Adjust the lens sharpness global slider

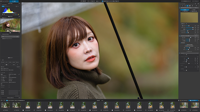189,38
